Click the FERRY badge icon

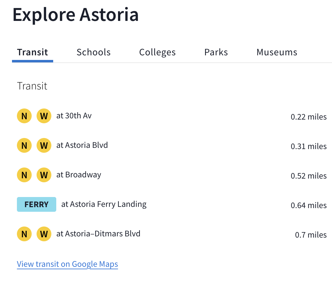[36, 204]
